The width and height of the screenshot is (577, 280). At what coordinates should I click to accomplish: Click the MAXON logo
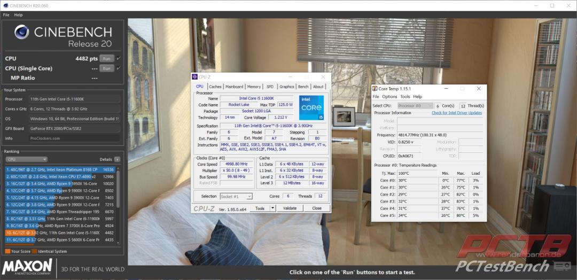tap(27, 267)
